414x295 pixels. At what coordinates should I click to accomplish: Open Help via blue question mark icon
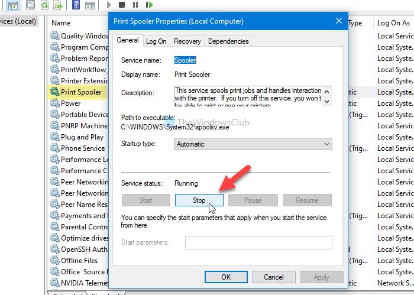tap(76, 5)
